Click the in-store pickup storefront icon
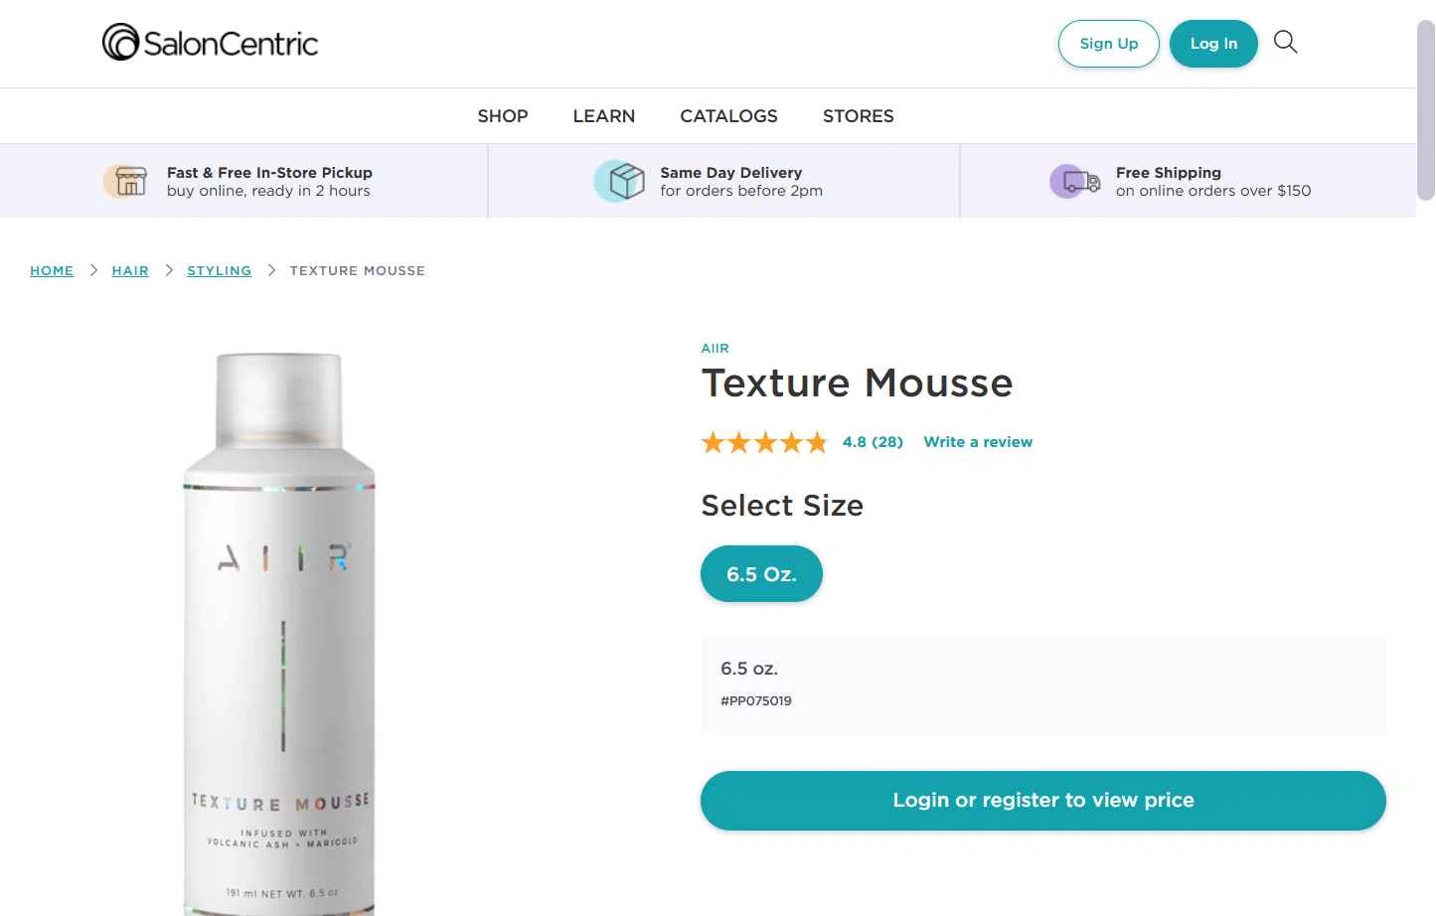This screenshot has width=1436, height=916. click(126, 181)
